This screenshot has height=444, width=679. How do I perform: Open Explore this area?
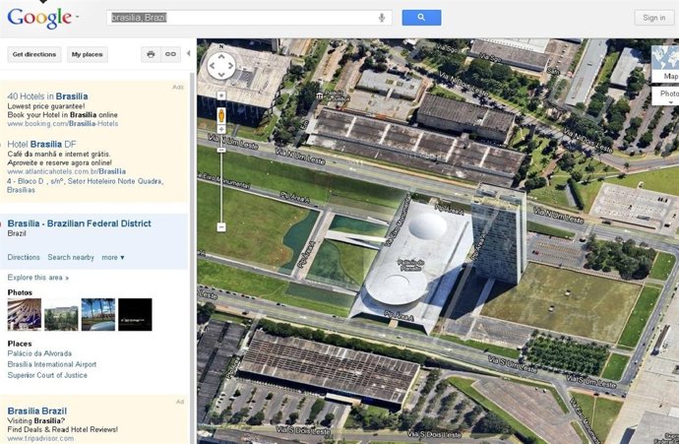coord(37,278)
